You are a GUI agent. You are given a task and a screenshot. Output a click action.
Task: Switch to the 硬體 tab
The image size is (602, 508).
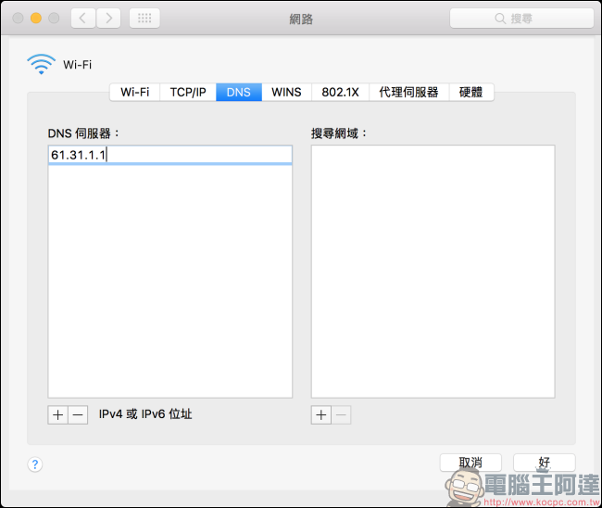point(471,92)
